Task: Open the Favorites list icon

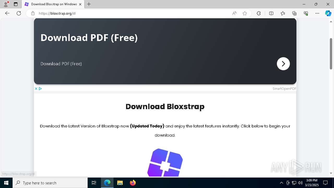Action: coord(283,13)
